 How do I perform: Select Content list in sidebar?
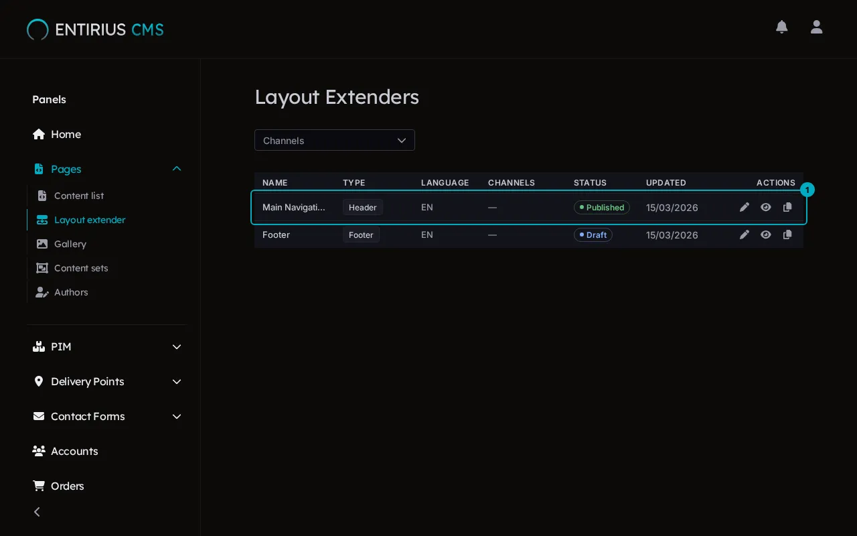coord(79,196)
